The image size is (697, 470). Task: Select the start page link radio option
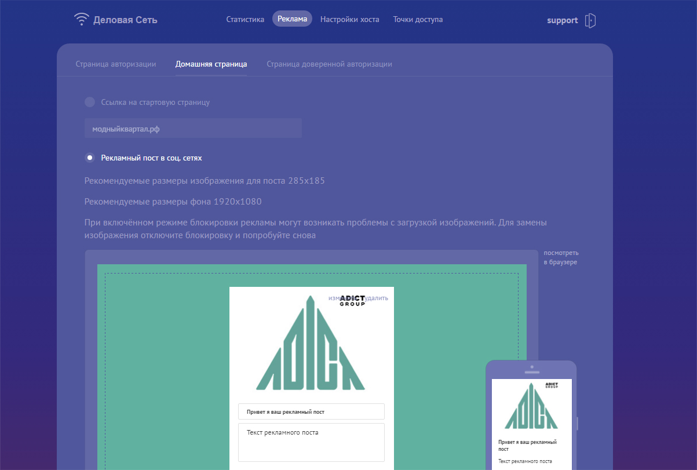(x=90, y=102)
